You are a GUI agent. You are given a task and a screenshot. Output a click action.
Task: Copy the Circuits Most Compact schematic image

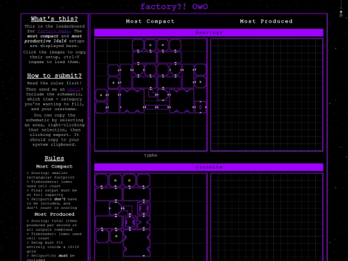(151, 217)
